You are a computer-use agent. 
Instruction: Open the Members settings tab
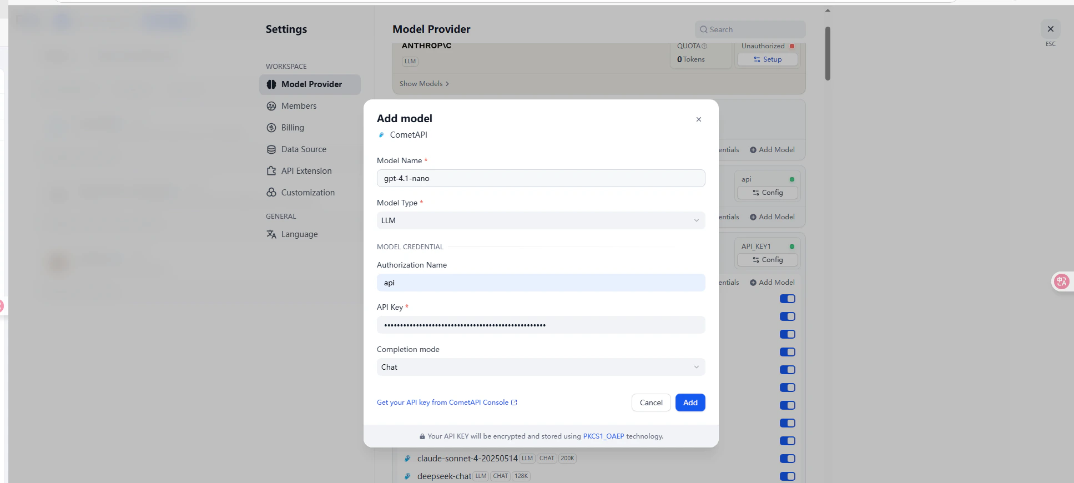pos(299,106)
